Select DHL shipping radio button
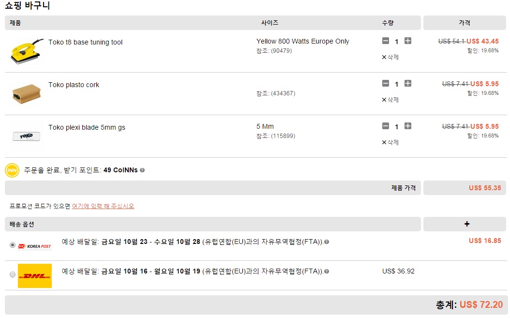The width and height of the screenshot is (510, 318). point(13,274)
